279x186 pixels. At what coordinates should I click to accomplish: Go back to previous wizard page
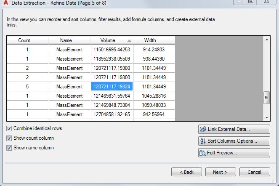point(186,172)
